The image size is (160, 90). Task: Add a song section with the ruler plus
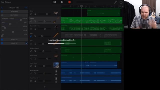click(x=123, y=7)
